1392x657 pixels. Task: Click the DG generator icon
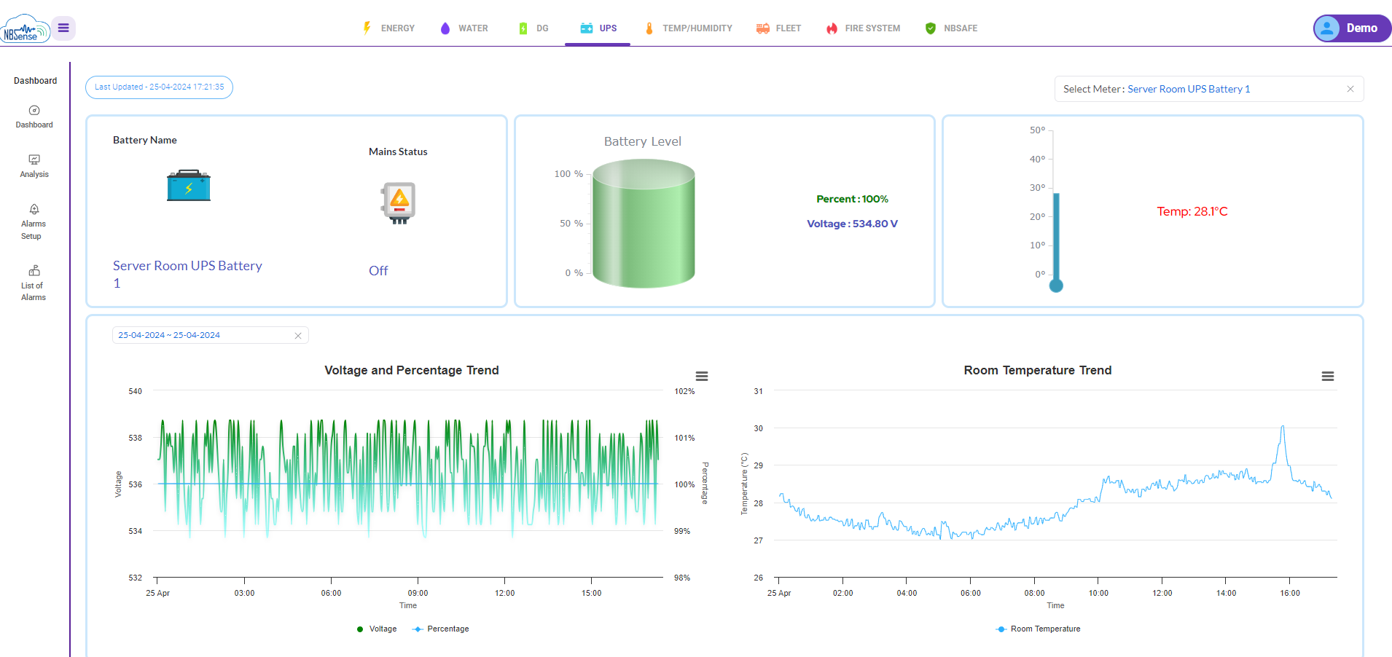[523, 28]
